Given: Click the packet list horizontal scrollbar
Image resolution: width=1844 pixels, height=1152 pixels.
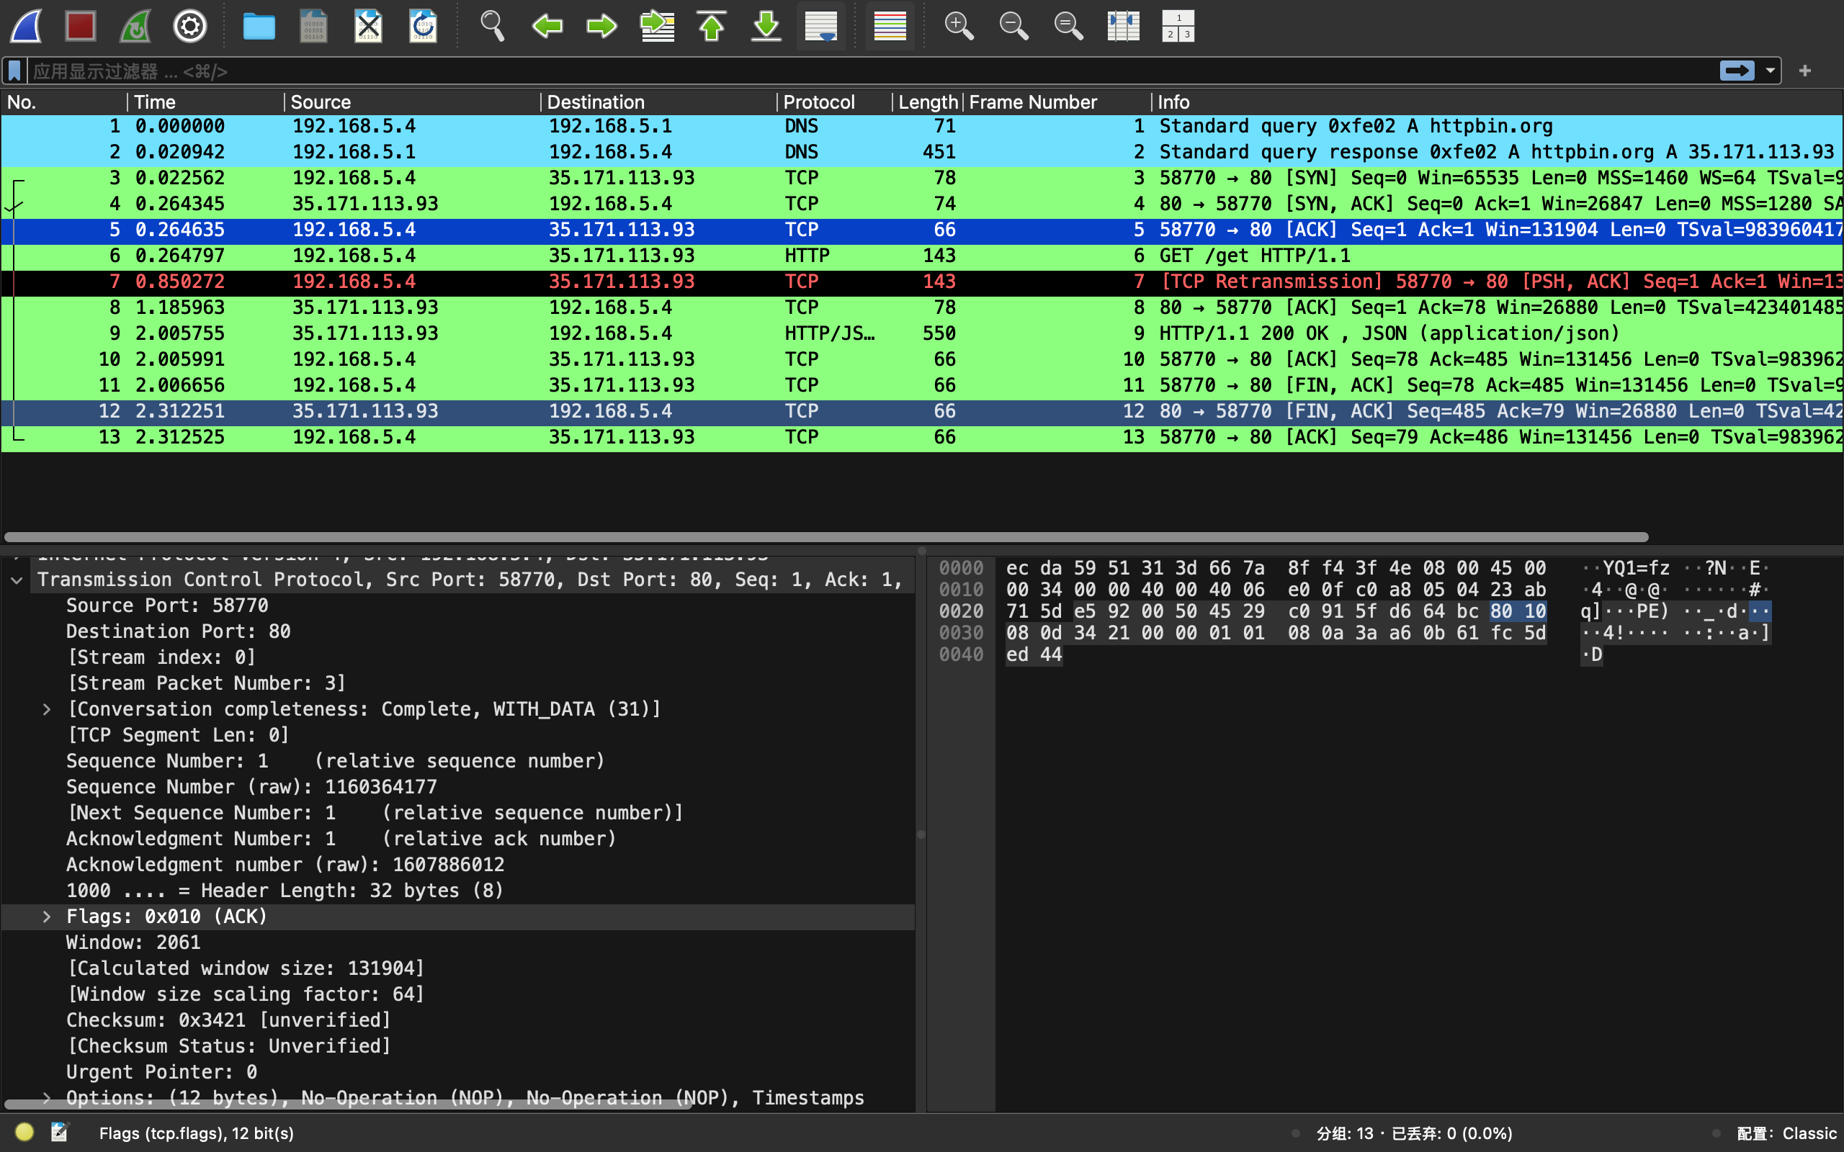Looking at the screenshot, I should coord(826,537).
